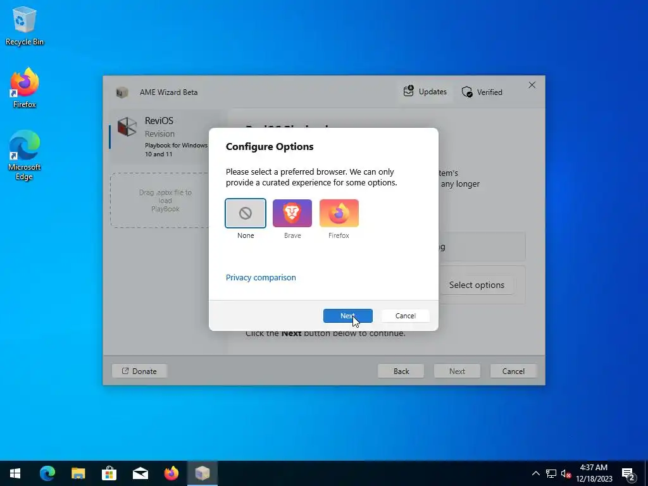
Task: Click AME Wizard taskbar icon
Action: pyautogui.click(x=202, y=473)
